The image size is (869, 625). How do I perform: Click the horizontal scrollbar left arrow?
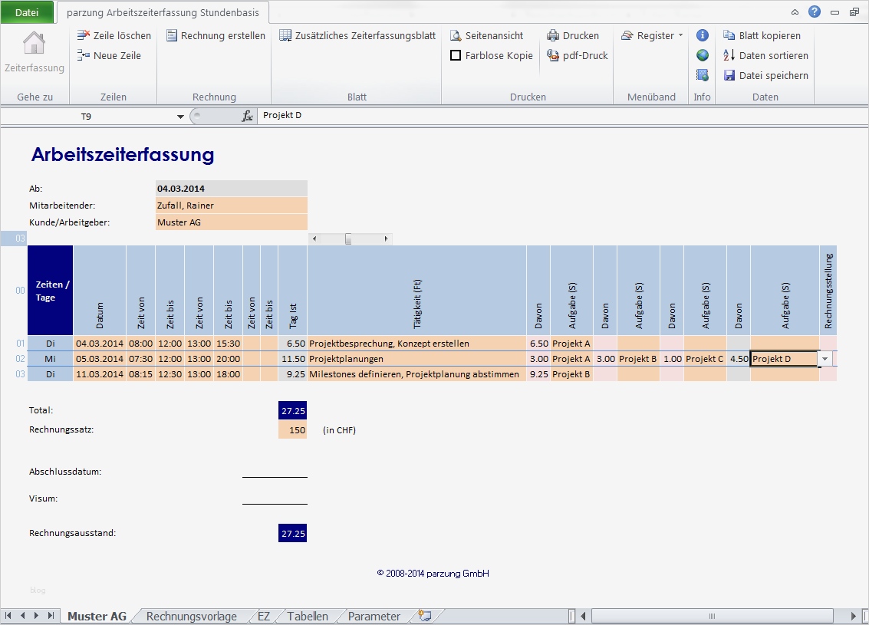(583, 616)
